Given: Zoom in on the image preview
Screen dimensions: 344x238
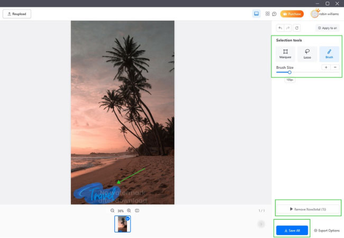Looking at the screenshot, I should pyautogui.click(x=129, y=210).
